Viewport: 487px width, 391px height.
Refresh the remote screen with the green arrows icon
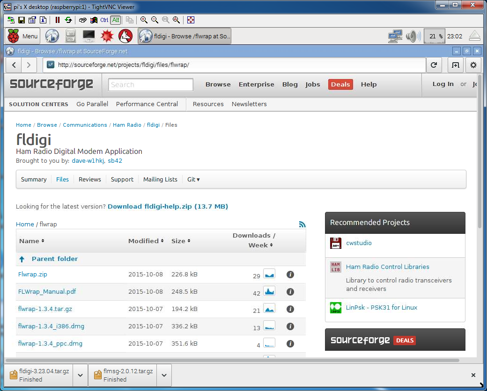[x=68, y=20]
